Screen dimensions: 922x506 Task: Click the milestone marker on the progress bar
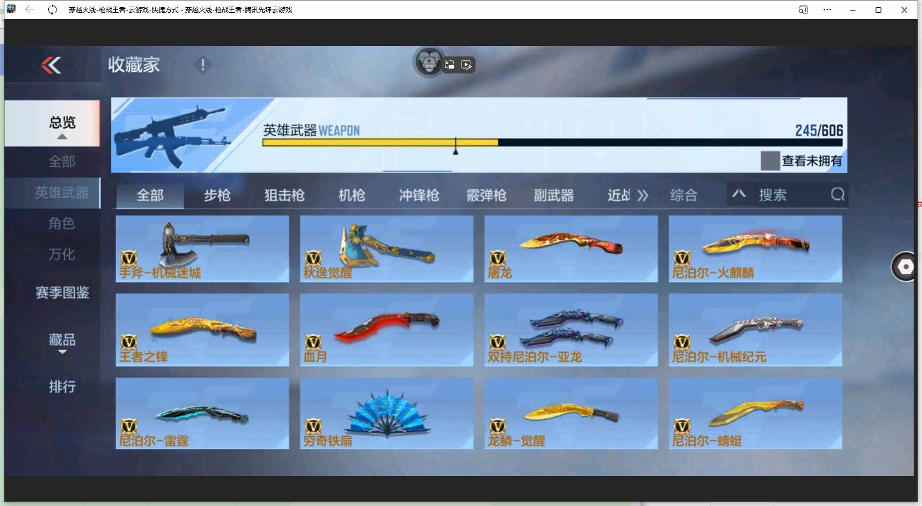pos(455,147)
